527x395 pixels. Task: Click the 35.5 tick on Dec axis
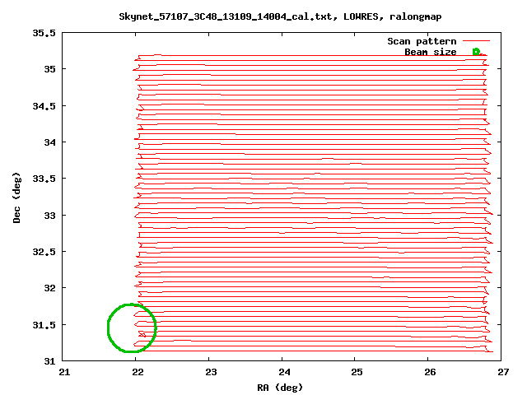(44, 34)
